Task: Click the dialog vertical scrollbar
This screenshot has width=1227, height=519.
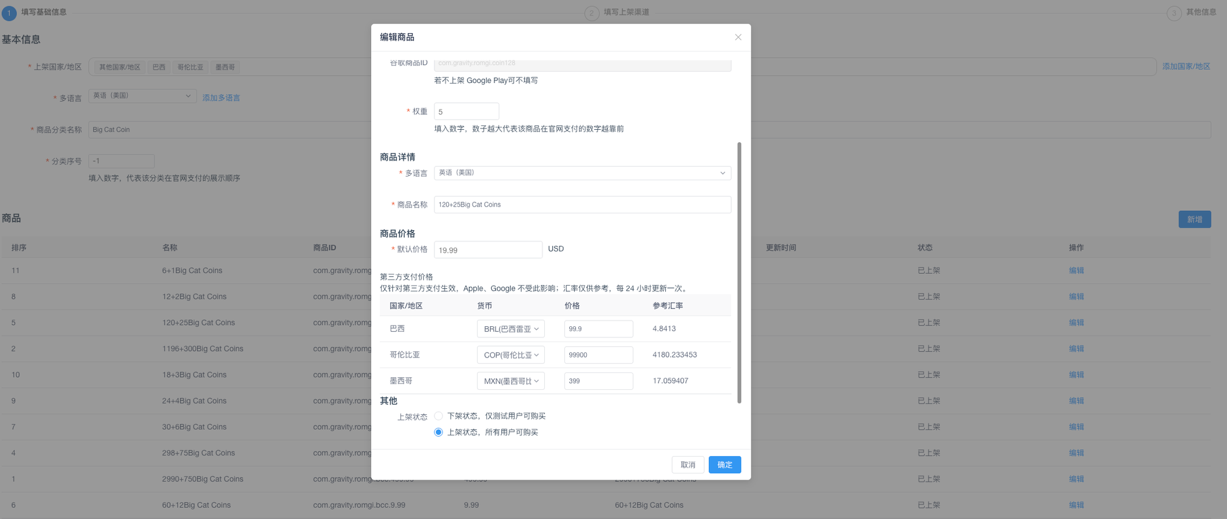Action: point(739,273)
